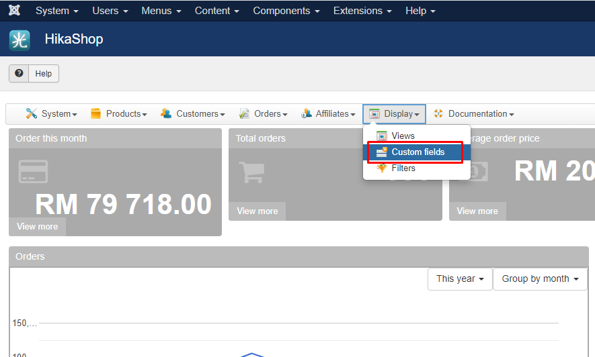Click the Total orders heading
Screen dimensions: 595x357
pos(260,138)
